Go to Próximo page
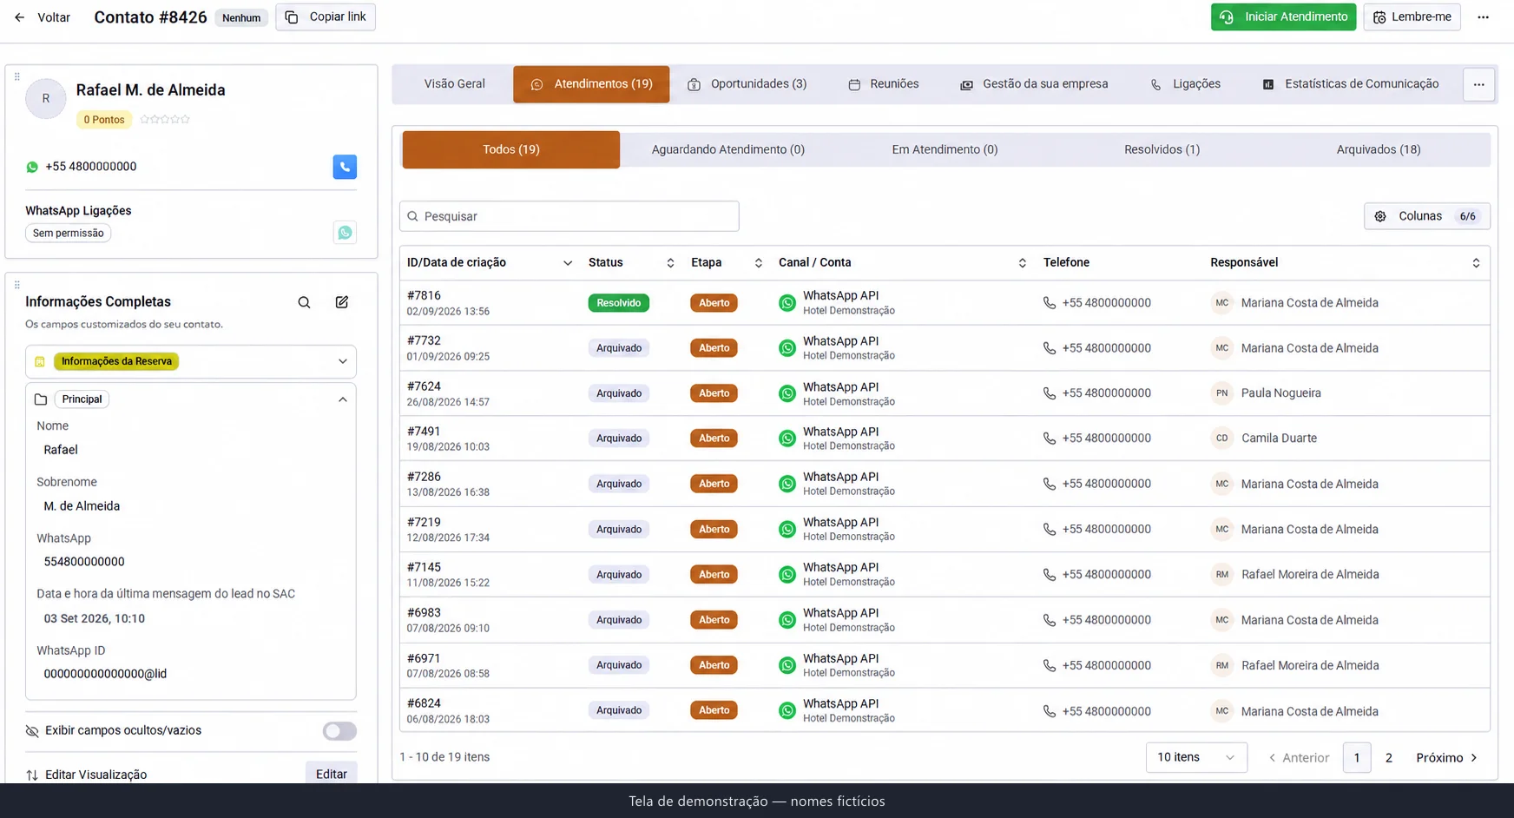 coord(1447,758)
